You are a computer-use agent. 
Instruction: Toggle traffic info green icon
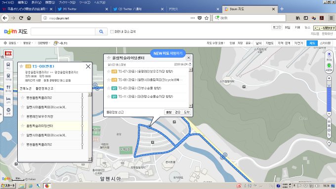(x=329, y=66)
